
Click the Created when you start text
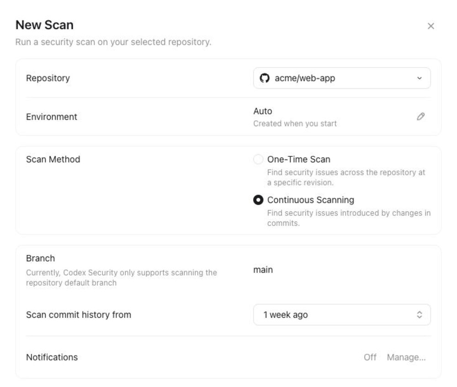tap(295, 123)
